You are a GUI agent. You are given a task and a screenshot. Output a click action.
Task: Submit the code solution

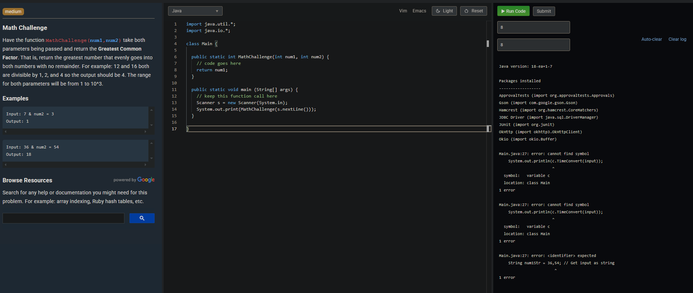tap(544, 11)
